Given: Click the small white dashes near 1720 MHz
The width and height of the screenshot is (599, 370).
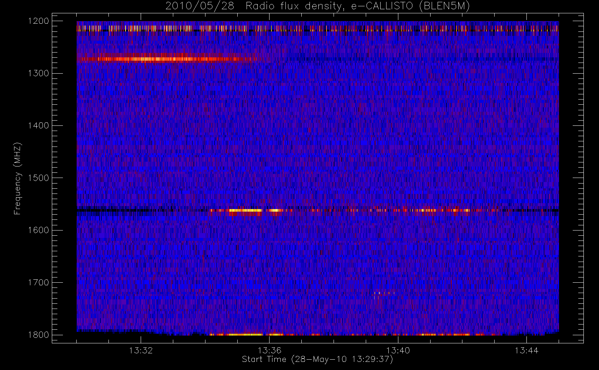Looking at the screenshot, I should click(384, 293).
